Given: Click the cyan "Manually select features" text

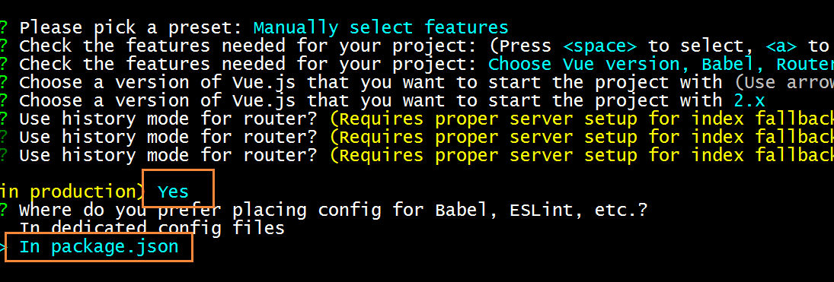Looking at the screenshot, I should pos(381,27).
